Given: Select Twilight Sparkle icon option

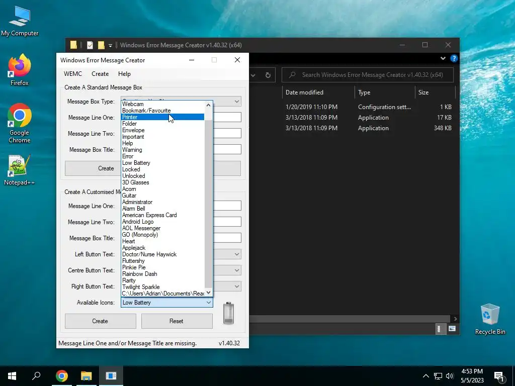Looking at the screenshot, I should (x=163, y=287).
